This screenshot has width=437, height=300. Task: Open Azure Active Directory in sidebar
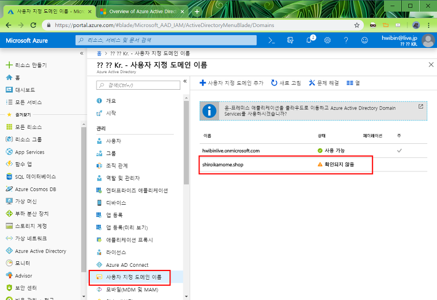click(36, 251)
